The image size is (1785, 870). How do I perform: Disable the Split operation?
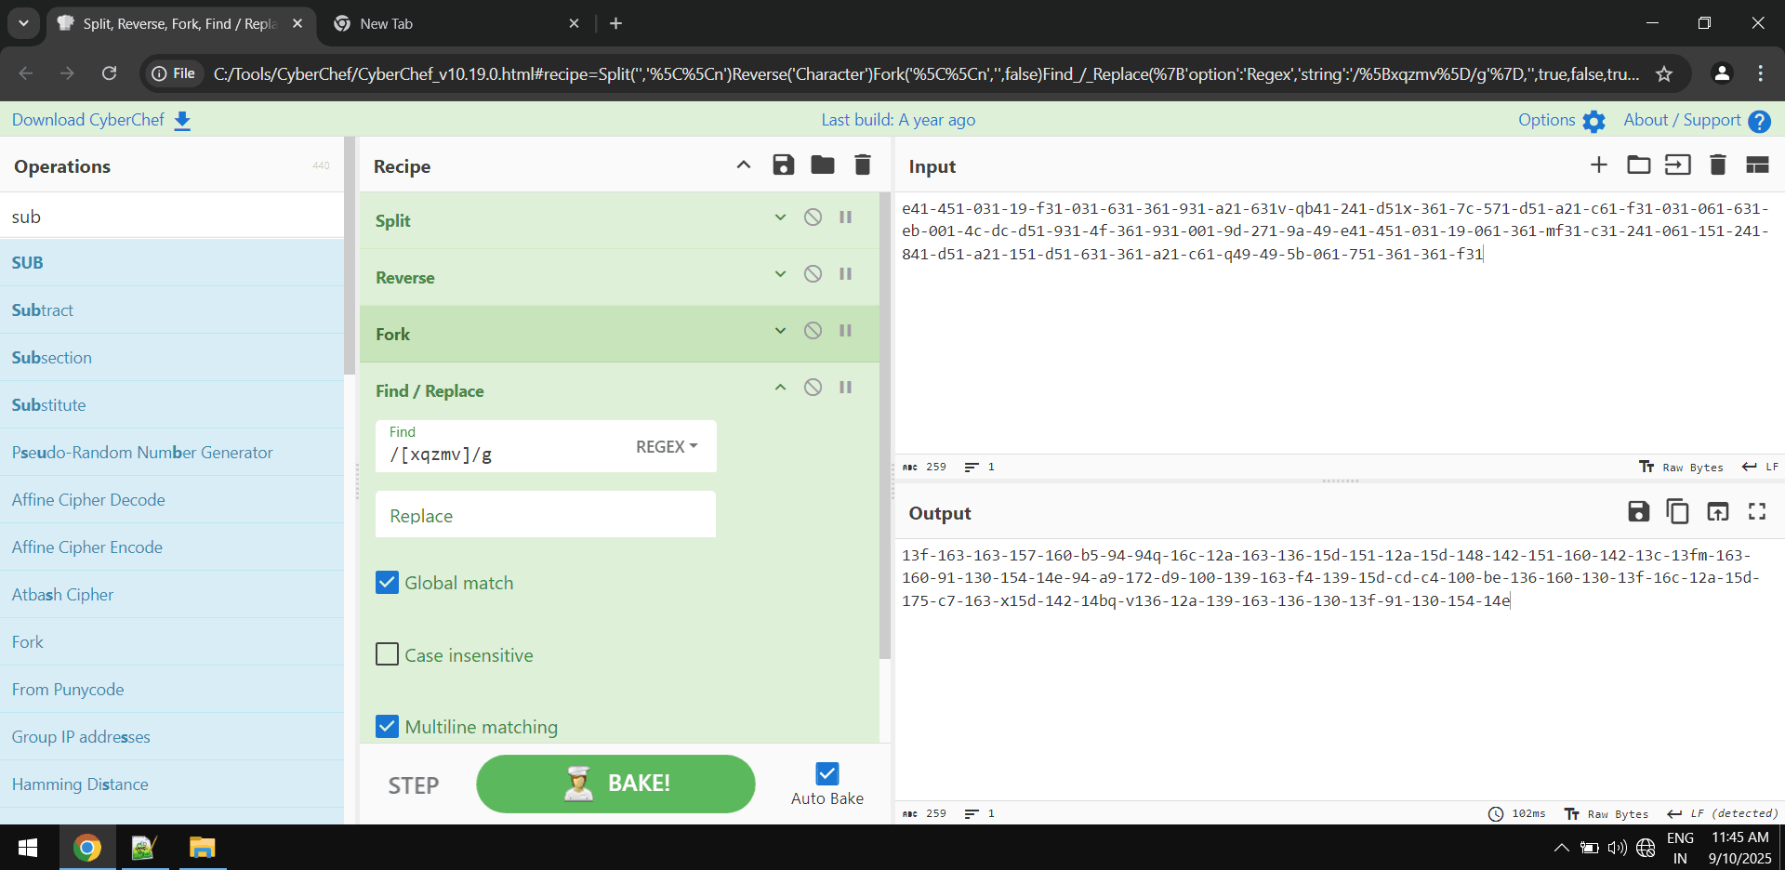click(813, 217)
